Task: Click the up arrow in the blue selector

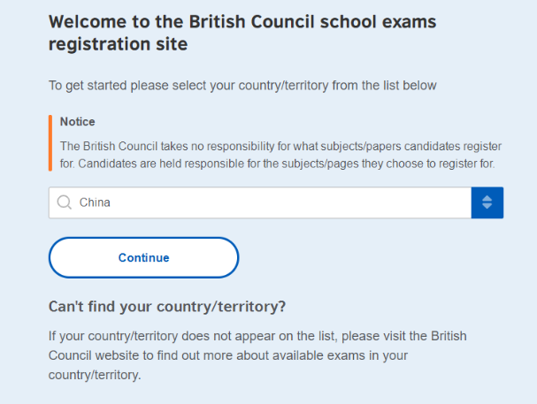Action: pos(487,198)
